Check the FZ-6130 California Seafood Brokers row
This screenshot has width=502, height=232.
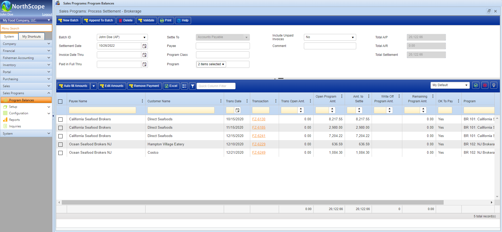[x=60, y=119]
